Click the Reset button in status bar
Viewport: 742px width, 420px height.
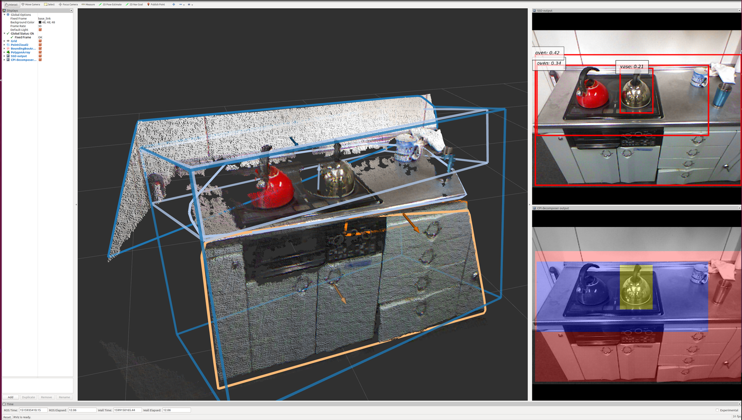[x=7, y=417]
